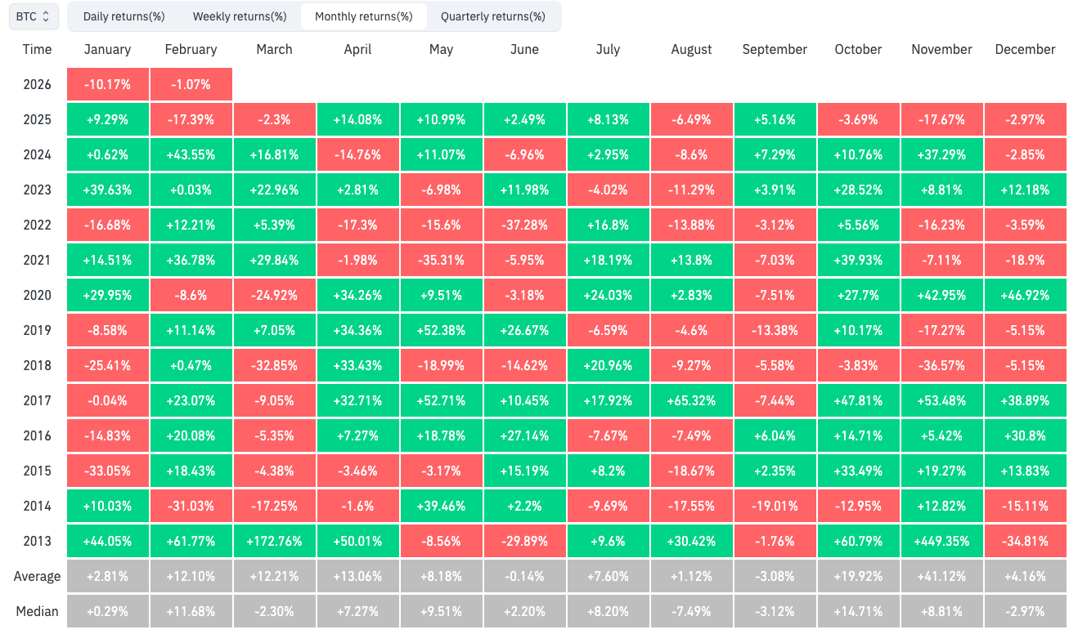Click the 2025 row year label

[x=37, y=119]
